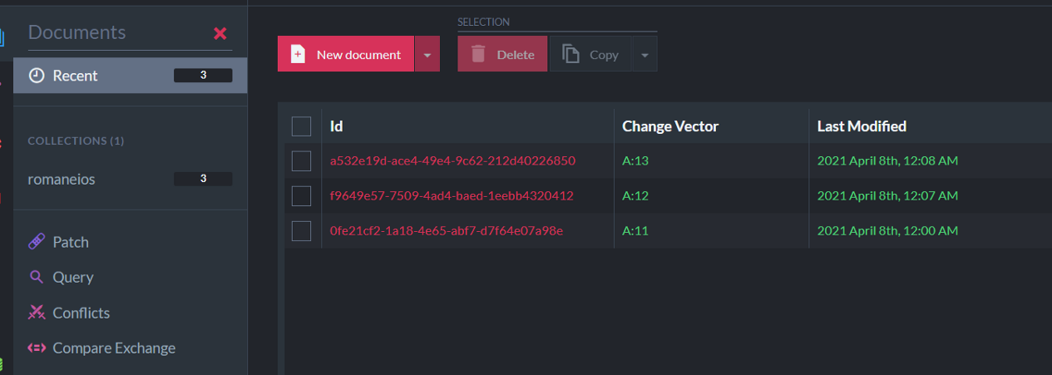
Task: Open document link 0fe21cf2-1a18-4e65-abf7-d7f64e07a98e
Action: pos(447,230)
